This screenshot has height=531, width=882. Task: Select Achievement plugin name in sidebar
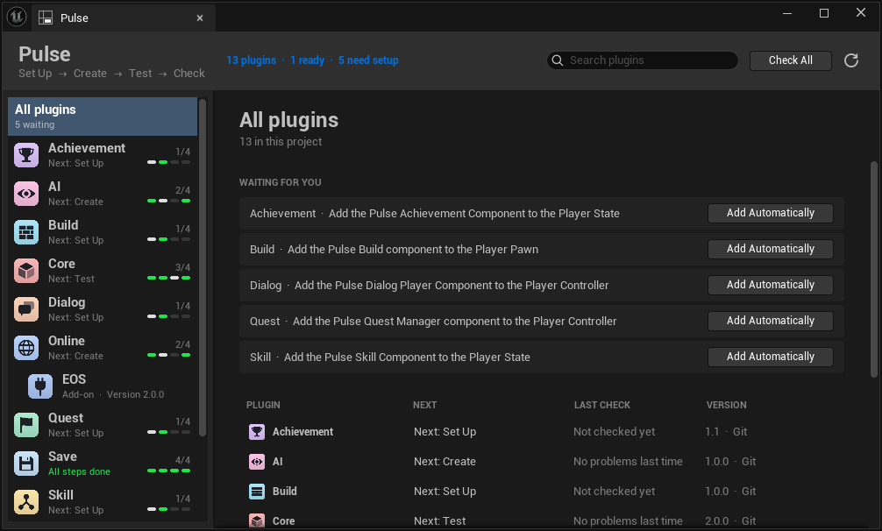87,148
